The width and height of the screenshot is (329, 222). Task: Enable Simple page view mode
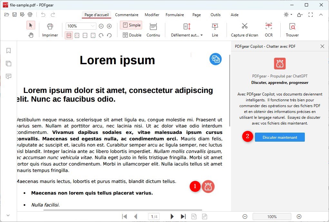point(131,25)
